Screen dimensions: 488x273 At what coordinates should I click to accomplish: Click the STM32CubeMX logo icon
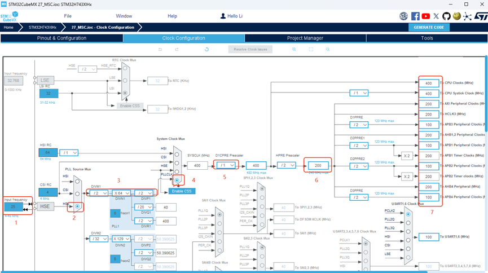point(10,16)
